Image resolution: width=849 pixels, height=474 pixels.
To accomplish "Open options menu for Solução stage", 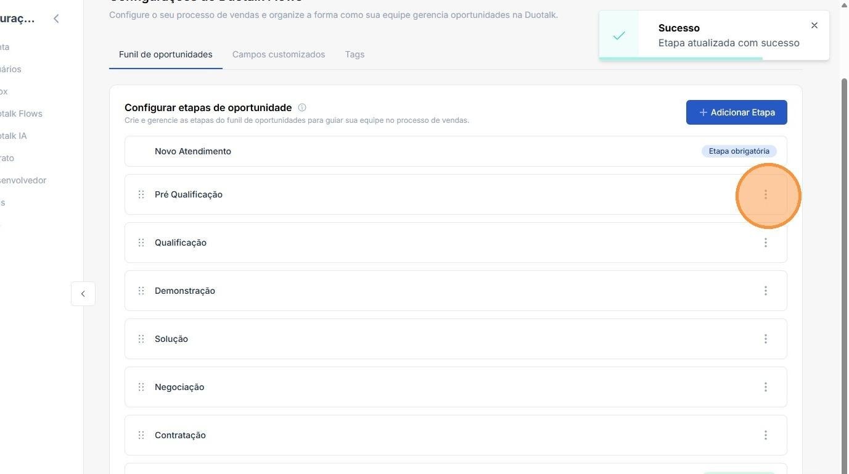I will [766, 339].
